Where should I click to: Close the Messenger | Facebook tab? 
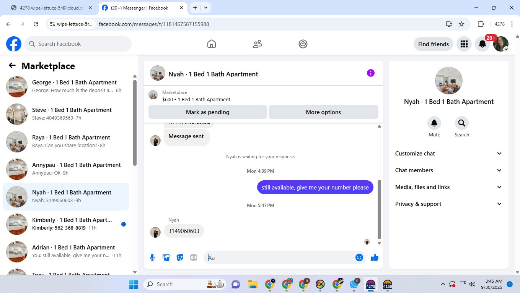181,8
